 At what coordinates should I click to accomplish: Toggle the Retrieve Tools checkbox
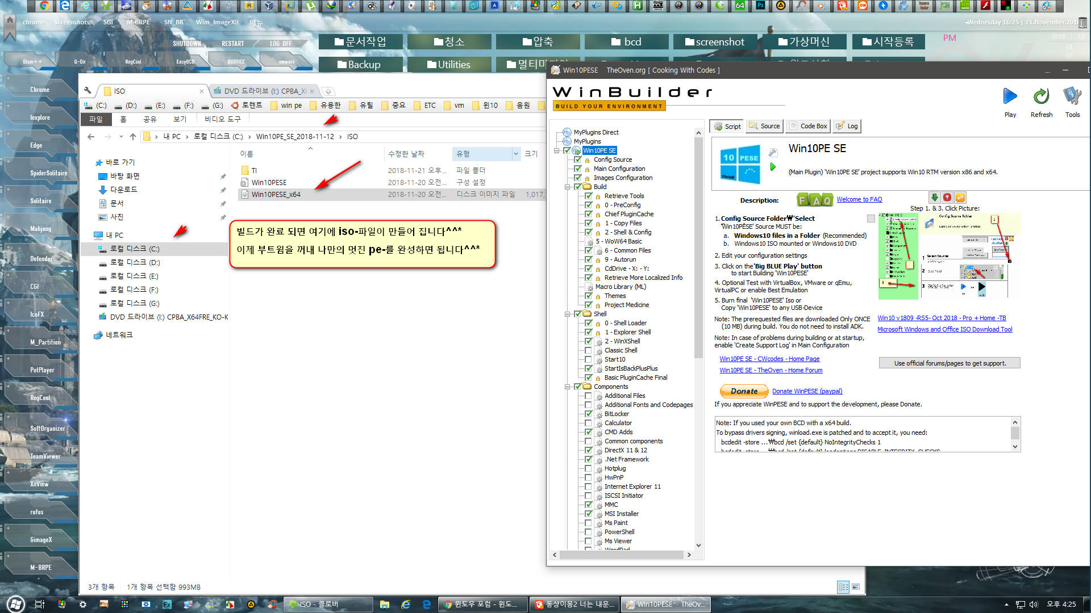[589, 196]
